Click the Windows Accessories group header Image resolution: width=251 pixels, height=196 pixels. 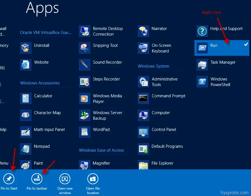(x=40, y=83)
